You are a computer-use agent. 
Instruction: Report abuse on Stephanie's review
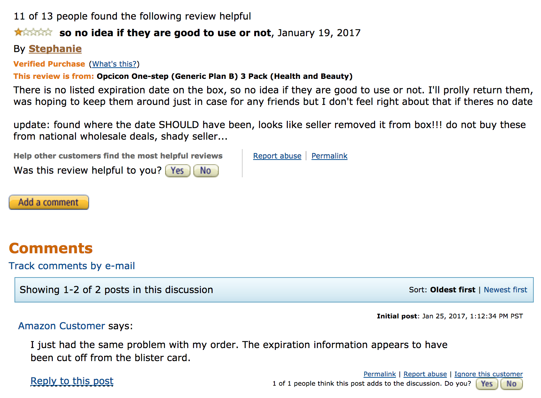point(277,156)
